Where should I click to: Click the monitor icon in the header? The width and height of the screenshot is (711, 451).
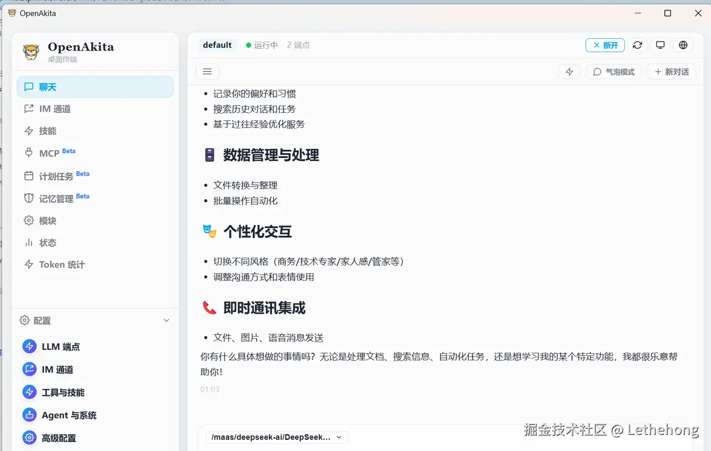coord(660,45)
